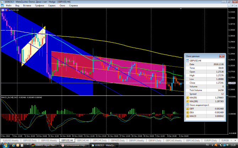
Task: Switch to GBPUSD,Daily chart tab
Action: pos(30,141)
